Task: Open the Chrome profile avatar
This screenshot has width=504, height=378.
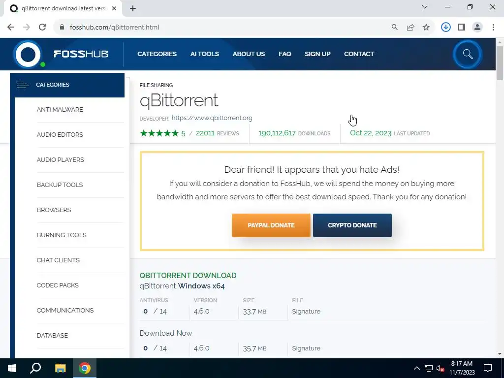Action: pos(477,28)
